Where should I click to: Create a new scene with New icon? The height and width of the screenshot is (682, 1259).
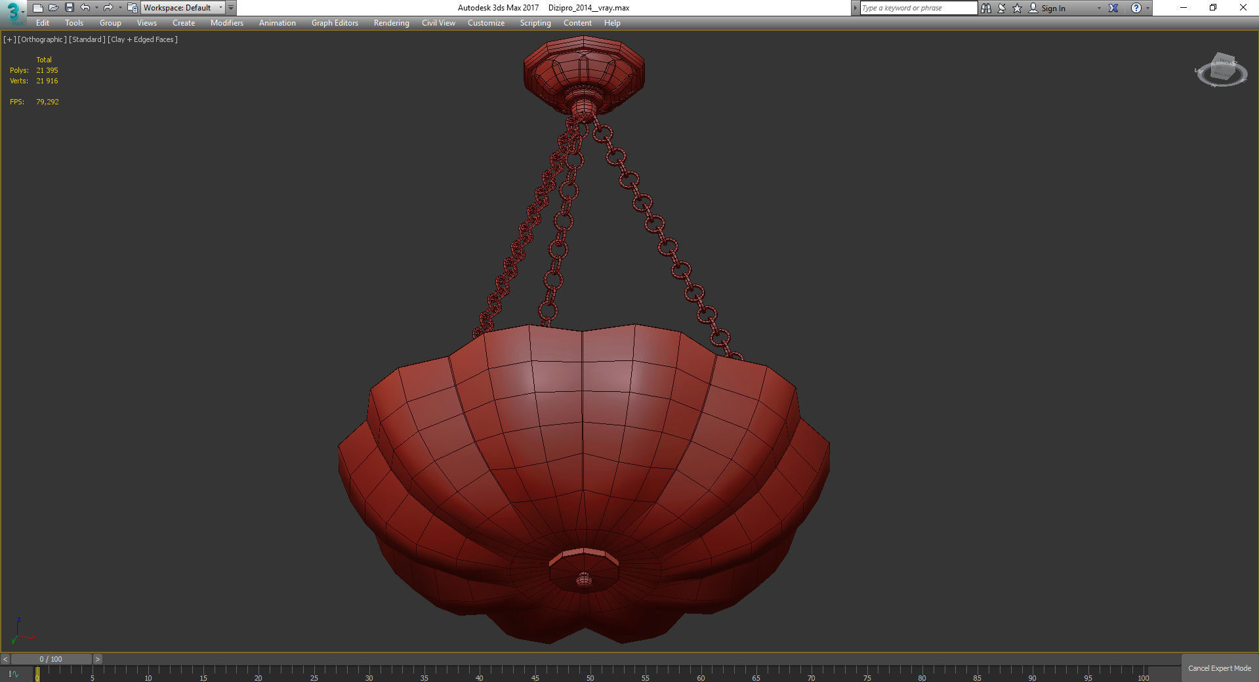point(38,8)
